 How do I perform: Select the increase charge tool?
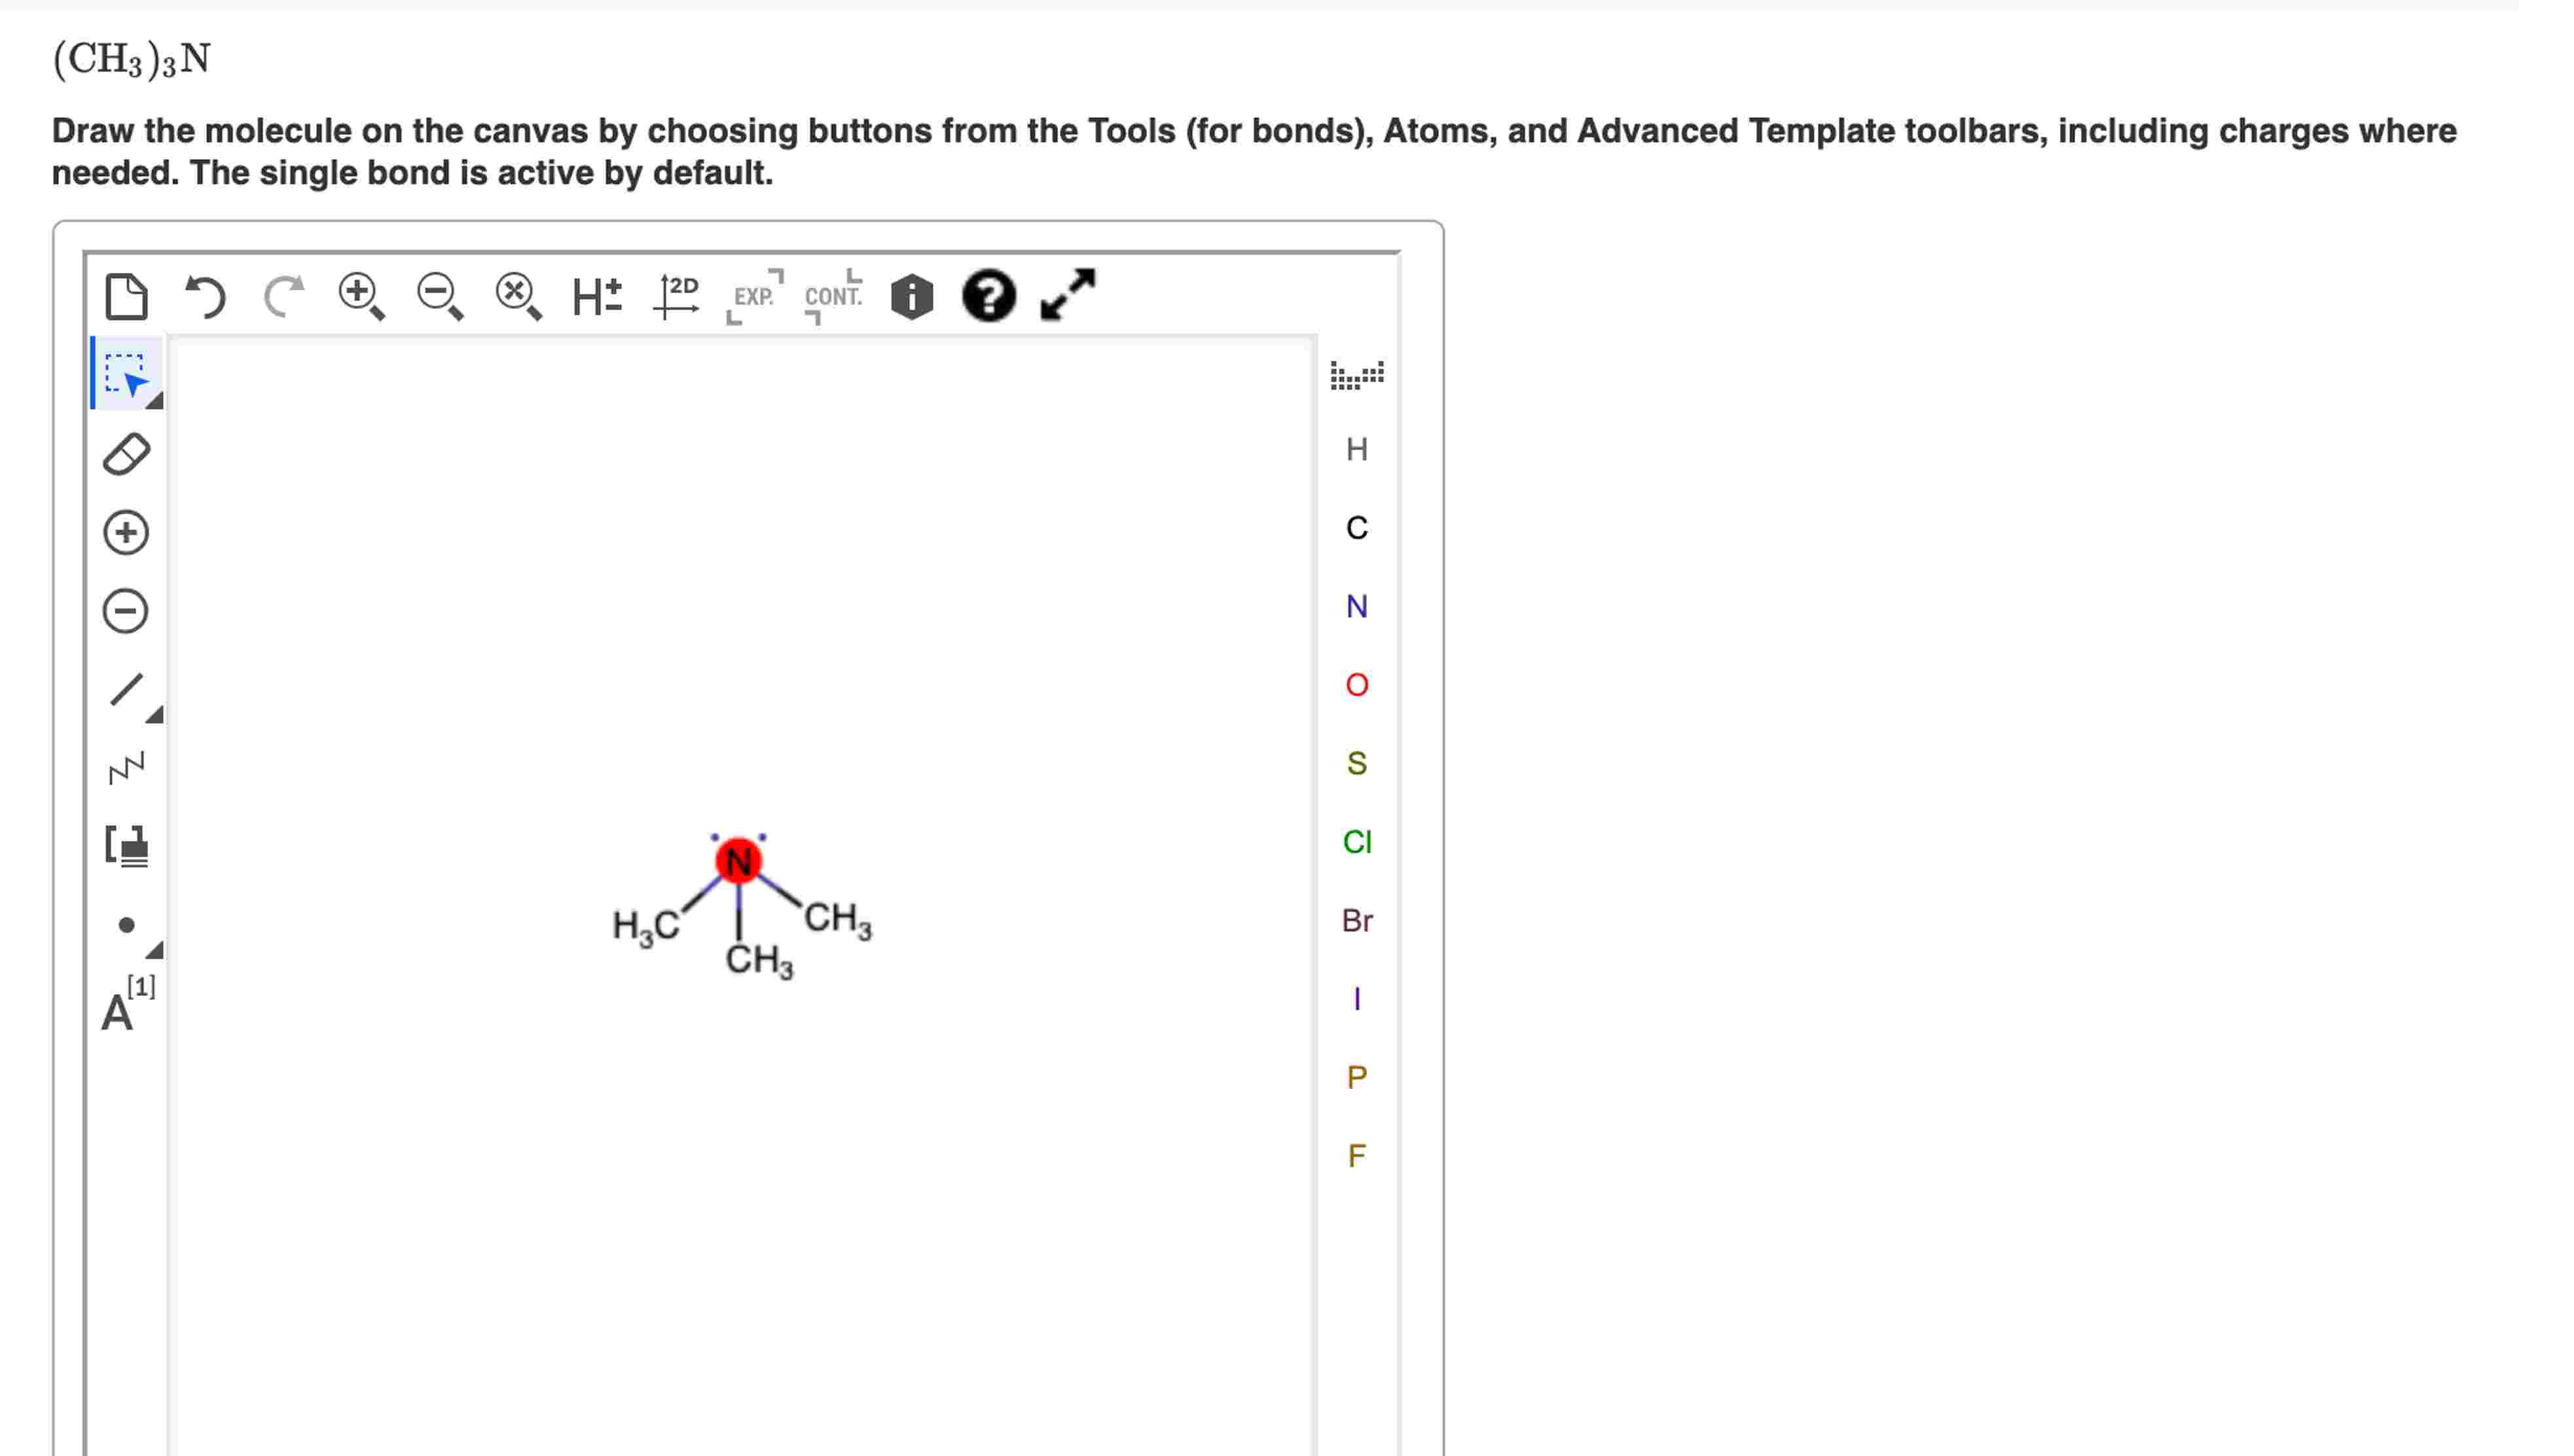(126, 531)
